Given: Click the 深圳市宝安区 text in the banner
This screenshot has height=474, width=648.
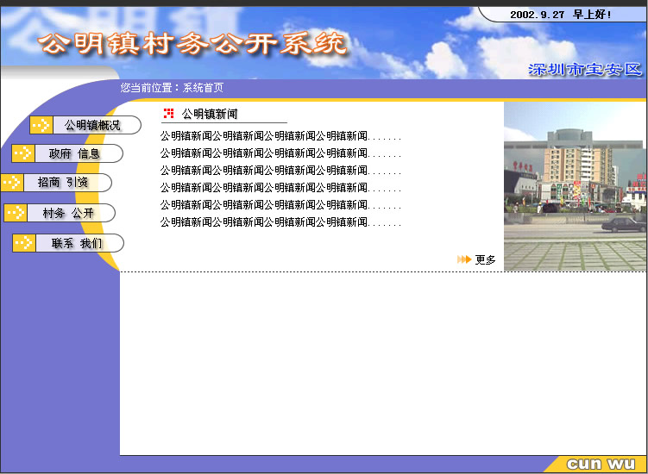Looking at the screenshot, I should pyautogui.click(x=585, y=69).
